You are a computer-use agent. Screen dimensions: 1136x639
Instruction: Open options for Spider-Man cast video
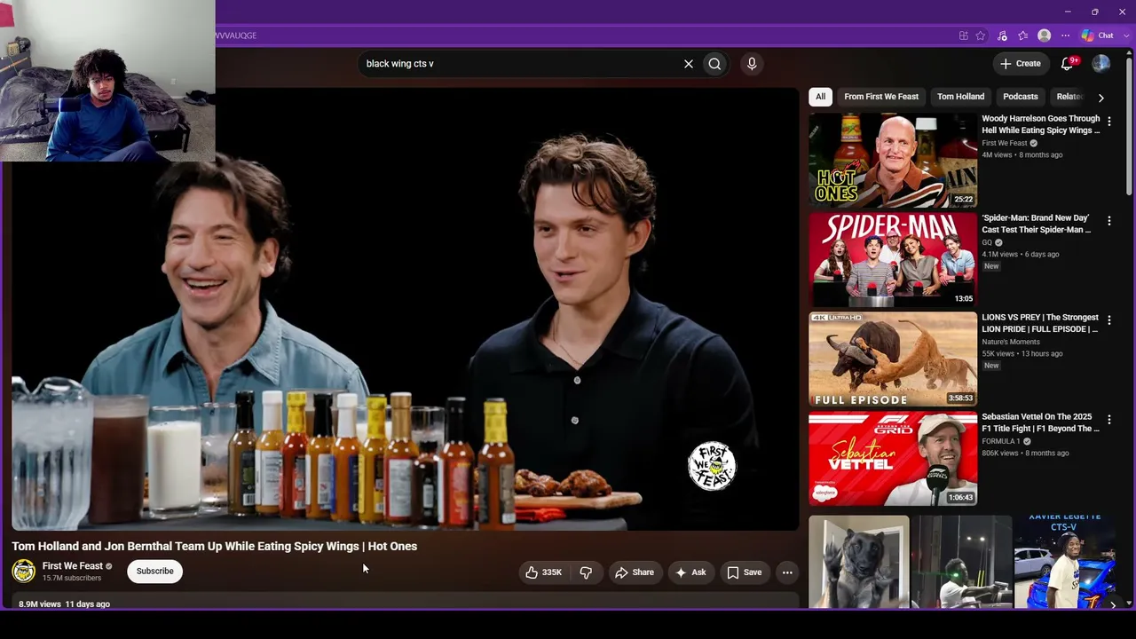(x=1108, y=220)
